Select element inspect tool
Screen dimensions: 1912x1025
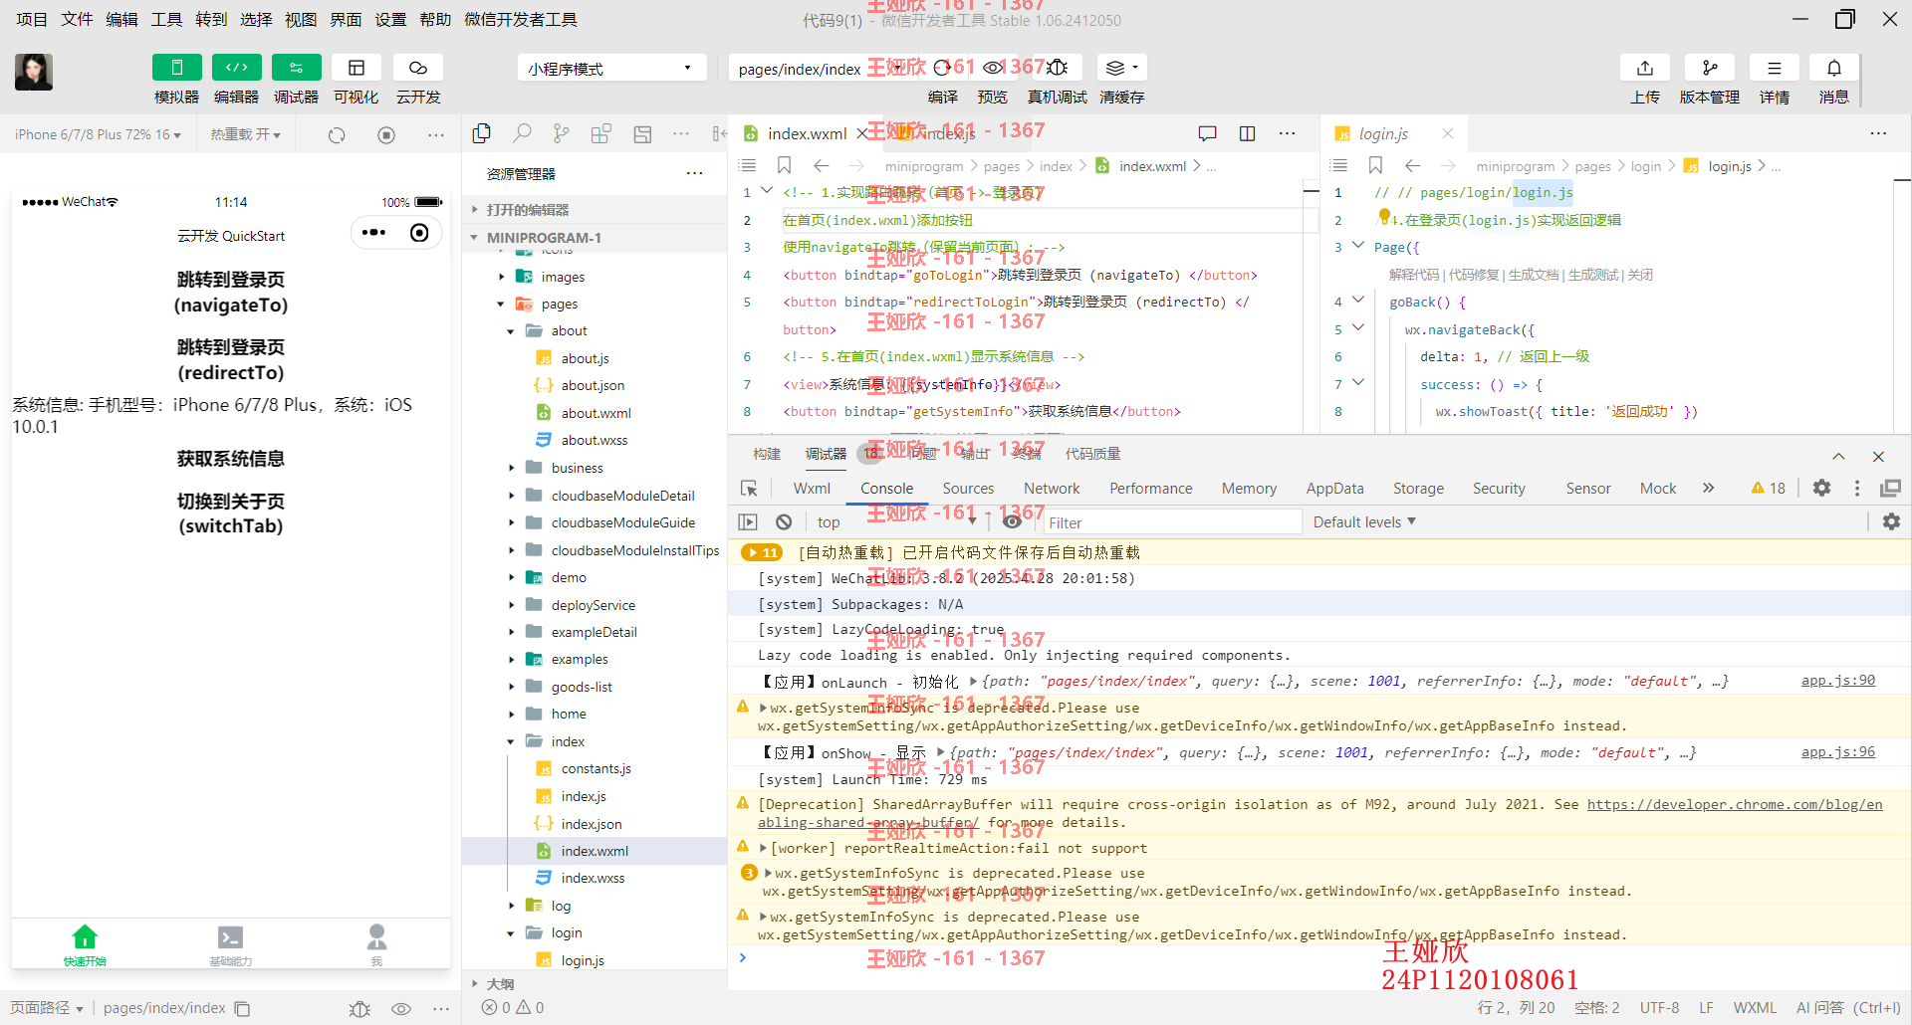click(x=749, y=488)
